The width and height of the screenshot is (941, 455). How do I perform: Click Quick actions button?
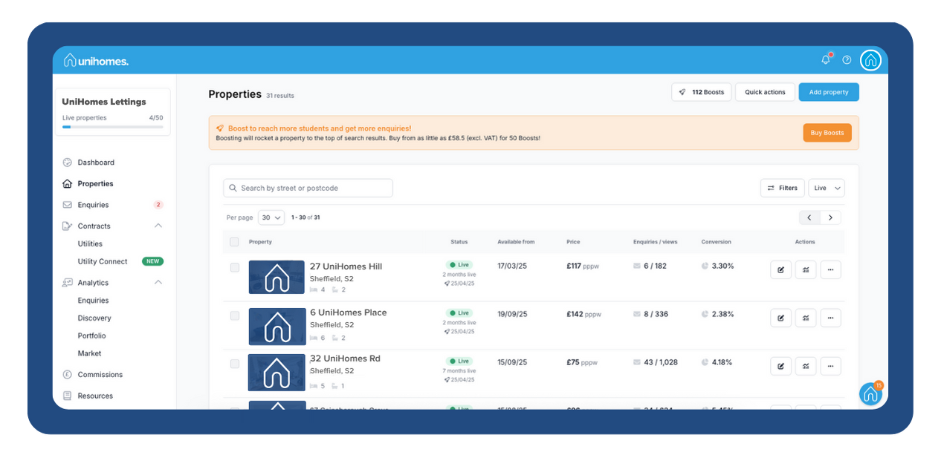click(x=765, y=92)
